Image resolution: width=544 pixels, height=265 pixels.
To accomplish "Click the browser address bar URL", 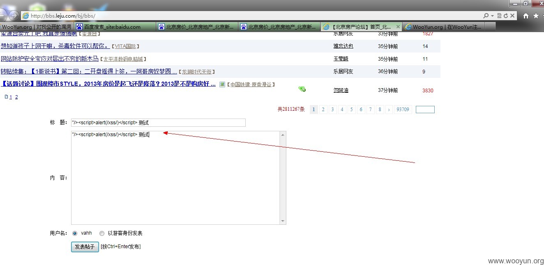I will tap(63, 16).
